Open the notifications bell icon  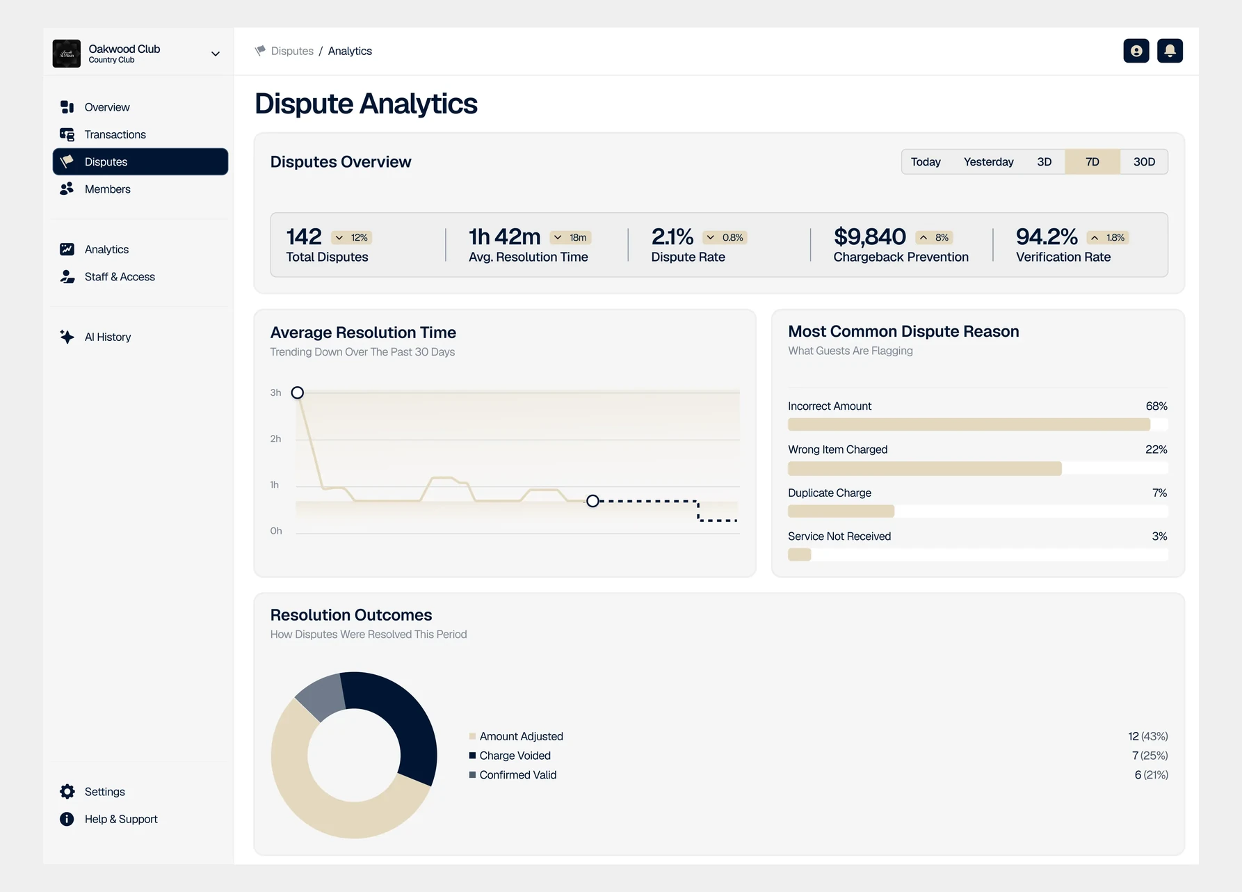[x=1170, y=51]
